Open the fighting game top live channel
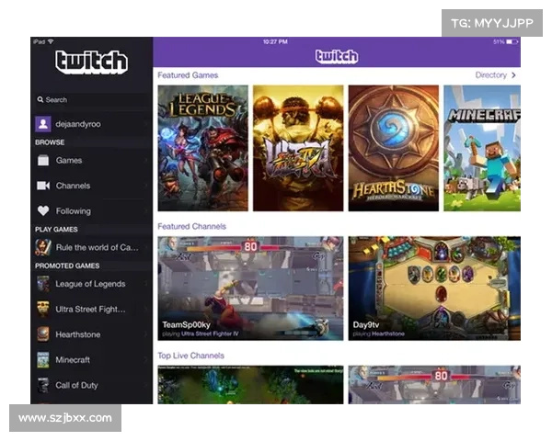Screen dimensions: 552x441 [434, 385]
